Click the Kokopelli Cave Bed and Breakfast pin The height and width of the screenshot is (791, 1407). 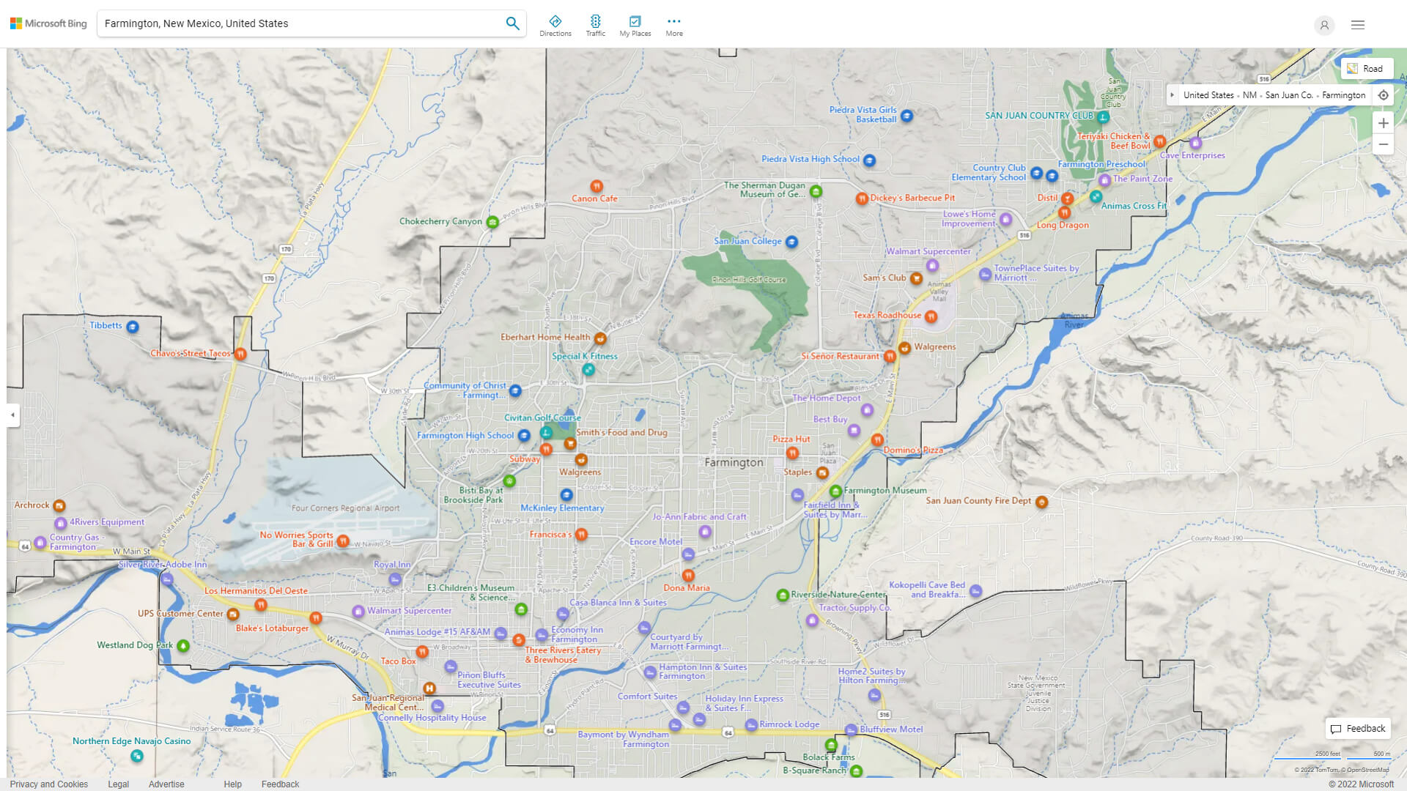click(x=975, y=590)
